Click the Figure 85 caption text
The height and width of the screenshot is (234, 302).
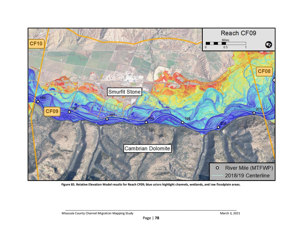(x=151, y=184)
